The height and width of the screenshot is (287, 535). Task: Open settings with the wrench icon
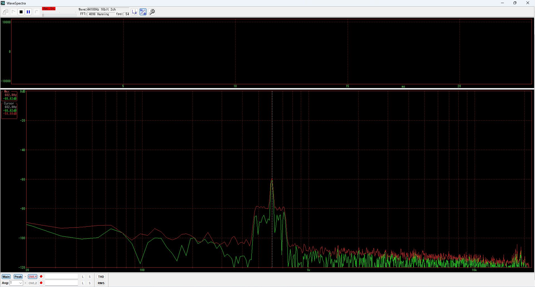click(x=152, y=12)
